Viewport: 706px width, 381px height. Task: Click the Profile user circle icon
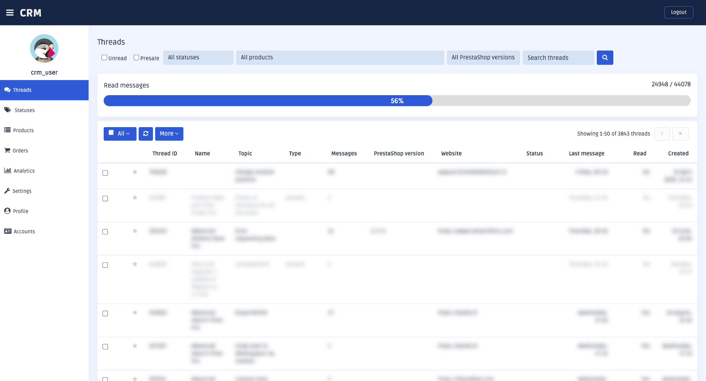coord(7,211)
